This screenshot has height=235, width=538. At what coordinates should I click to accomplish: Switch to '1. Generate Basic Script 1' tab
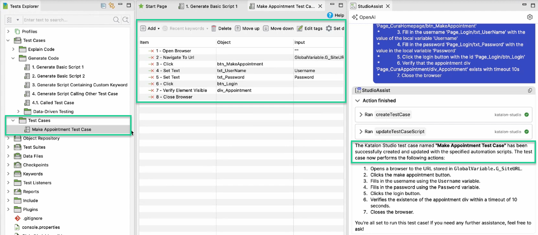208,6
